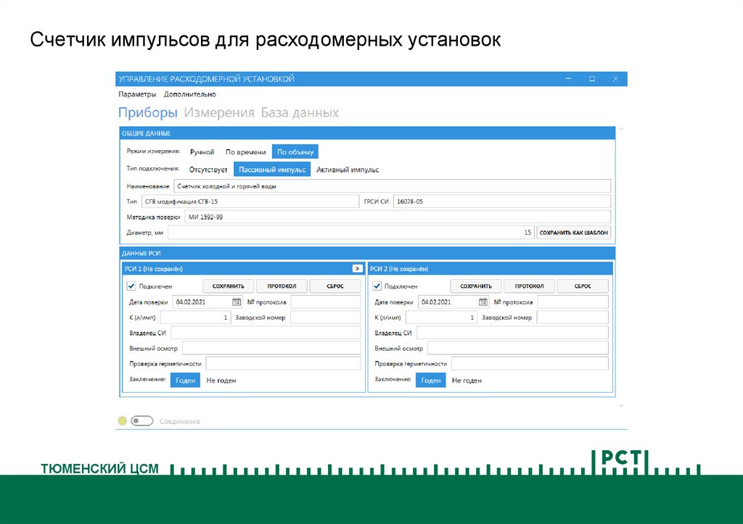
Task: Open the Параметры menu
Action: (138, 94)
